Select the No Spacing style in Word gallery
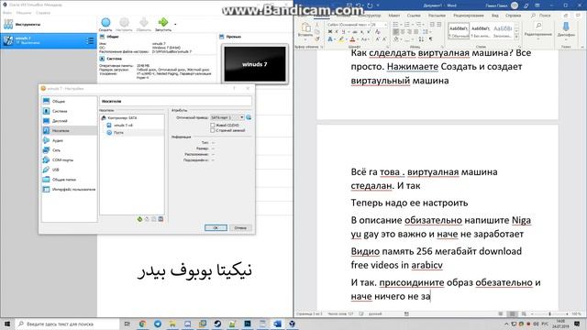587x330 pixels. (x=481, y=30)
